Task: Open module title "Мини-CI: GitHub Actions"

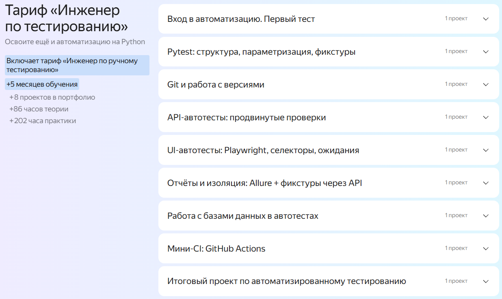Action: pos(216,249)
